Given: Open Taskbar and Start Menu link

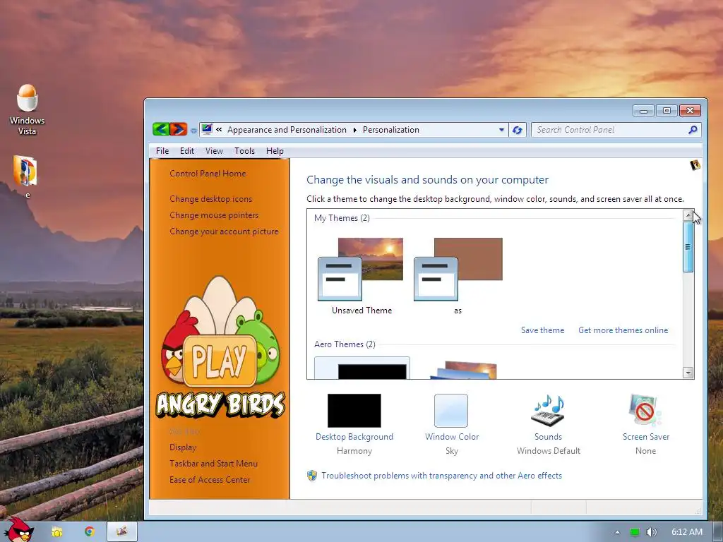Looking at the screenshot, I should click(213, 463).
